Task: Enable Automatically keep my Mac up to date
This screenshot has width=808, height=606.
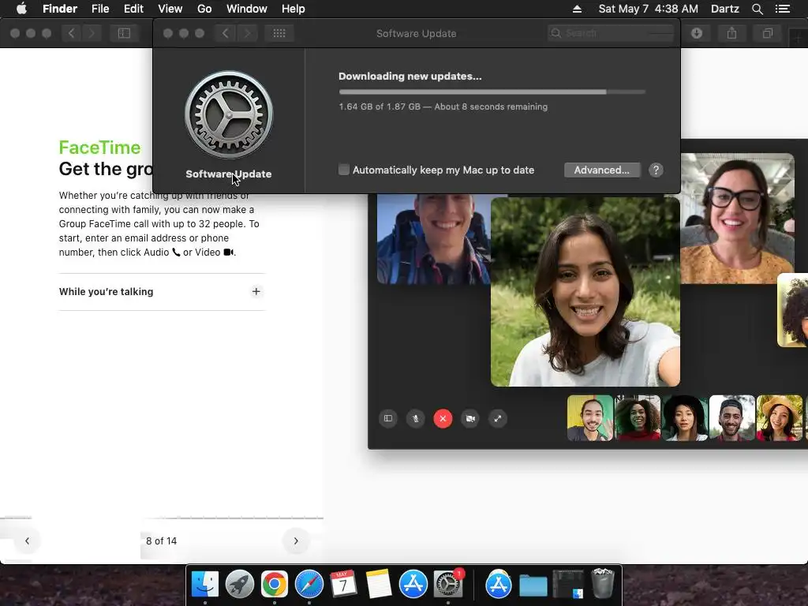Action: pos(344,170)
